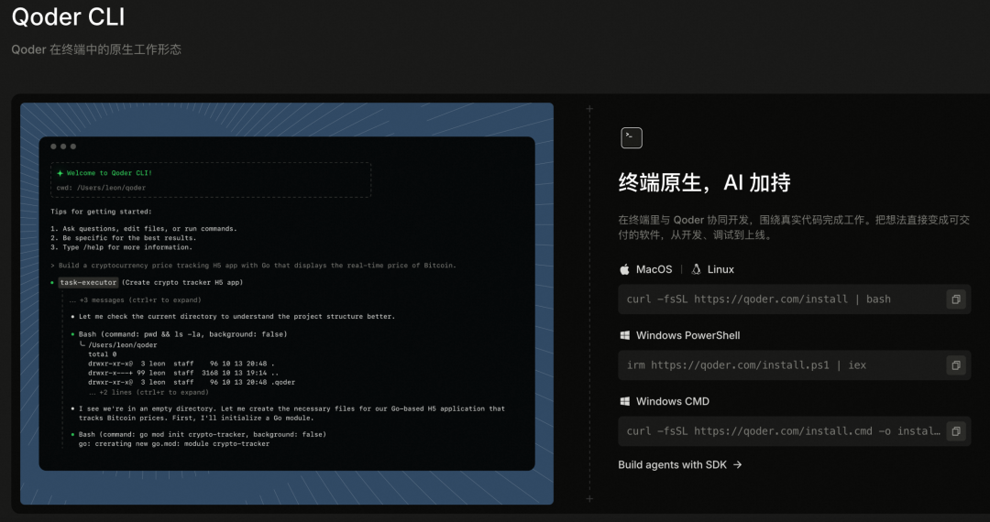
Task: Click the task-executor badge in the terminal
Action: [88, 282]
